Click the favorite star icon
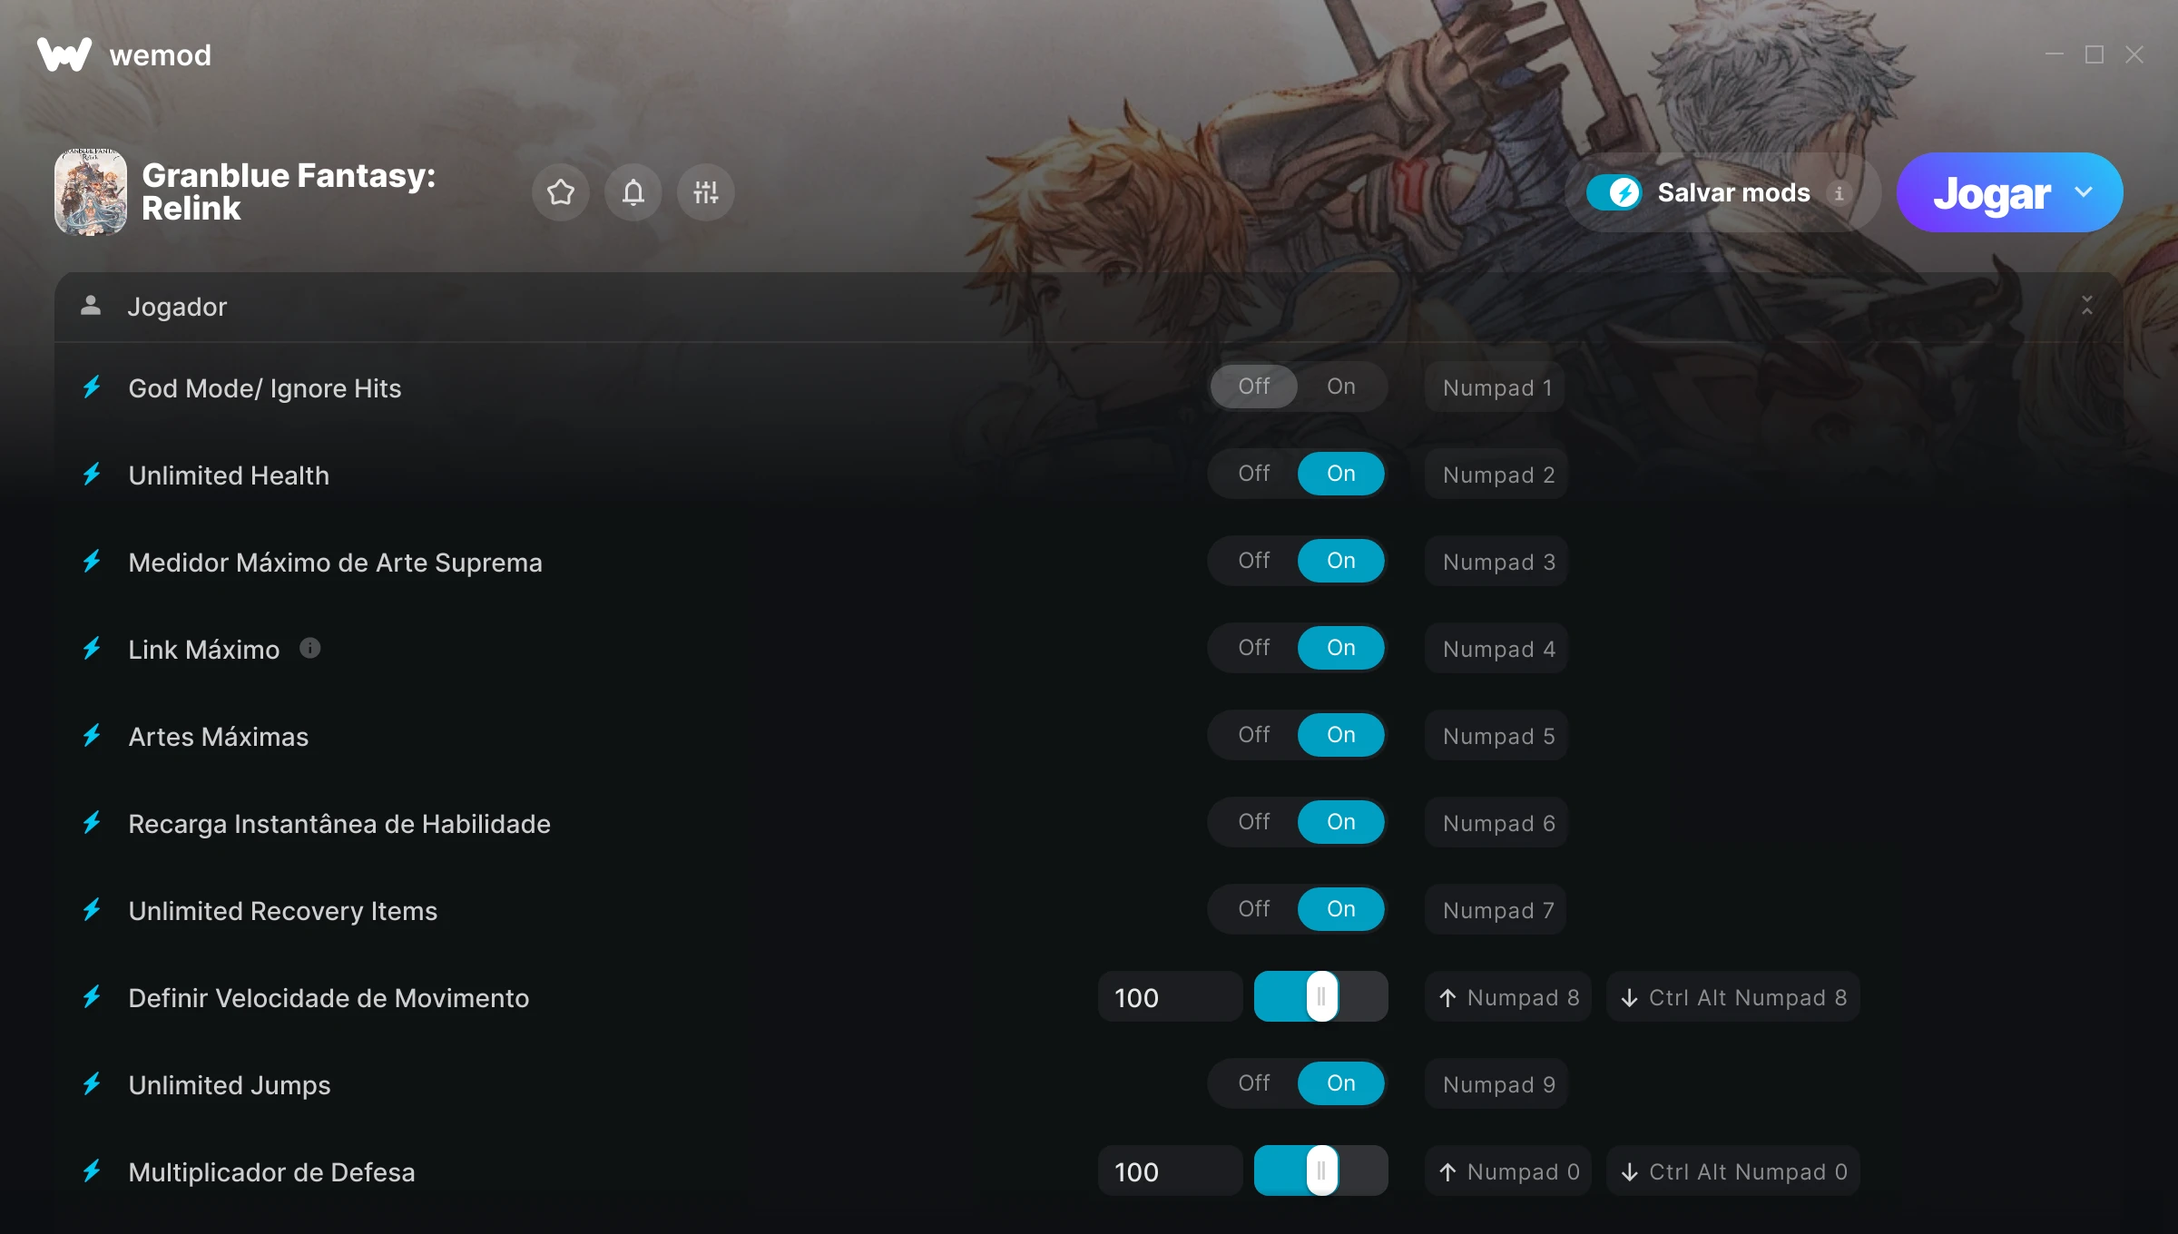 (561, 192)
